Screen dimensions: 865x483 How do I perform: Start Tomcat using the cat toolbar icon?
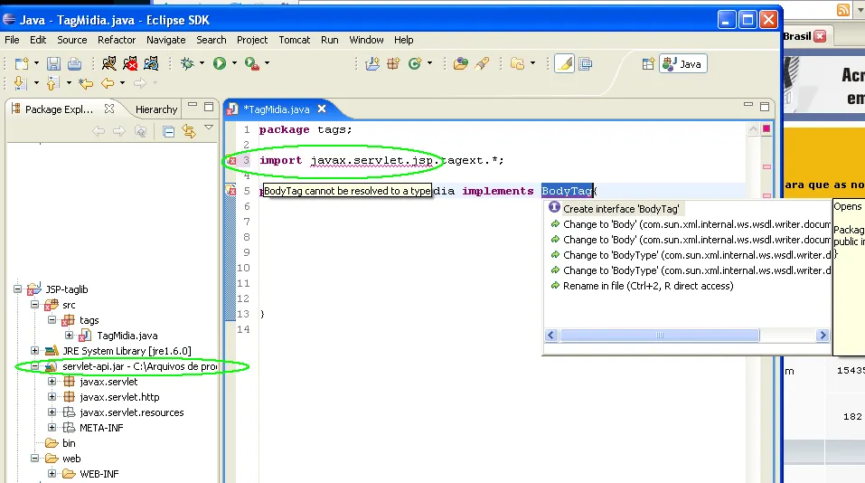pos(108,63)
